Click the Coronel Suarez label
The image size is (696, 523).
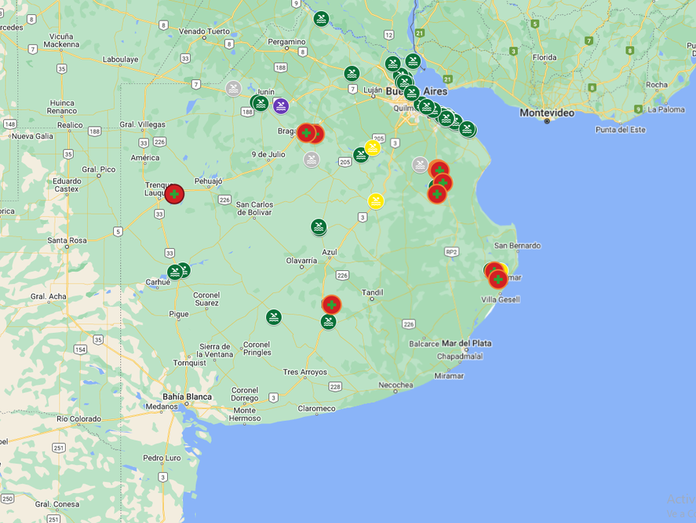point(206,299)
